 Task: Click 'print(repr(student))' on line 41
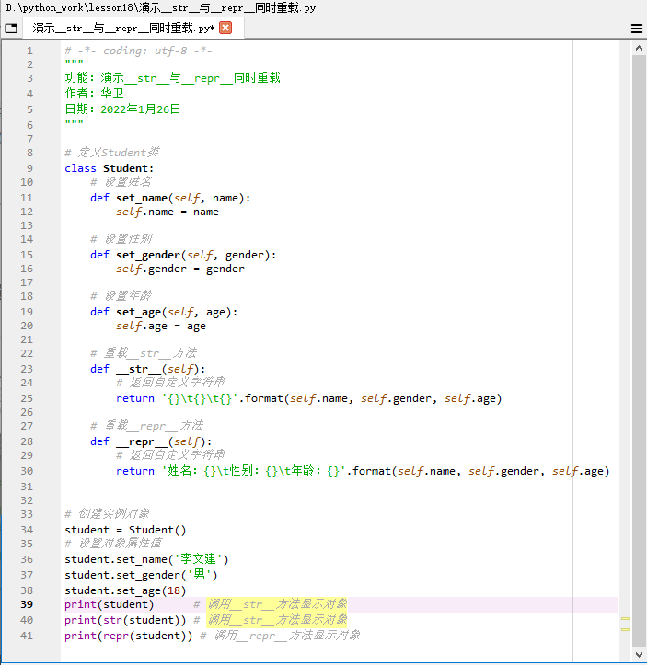coord(129,636)
